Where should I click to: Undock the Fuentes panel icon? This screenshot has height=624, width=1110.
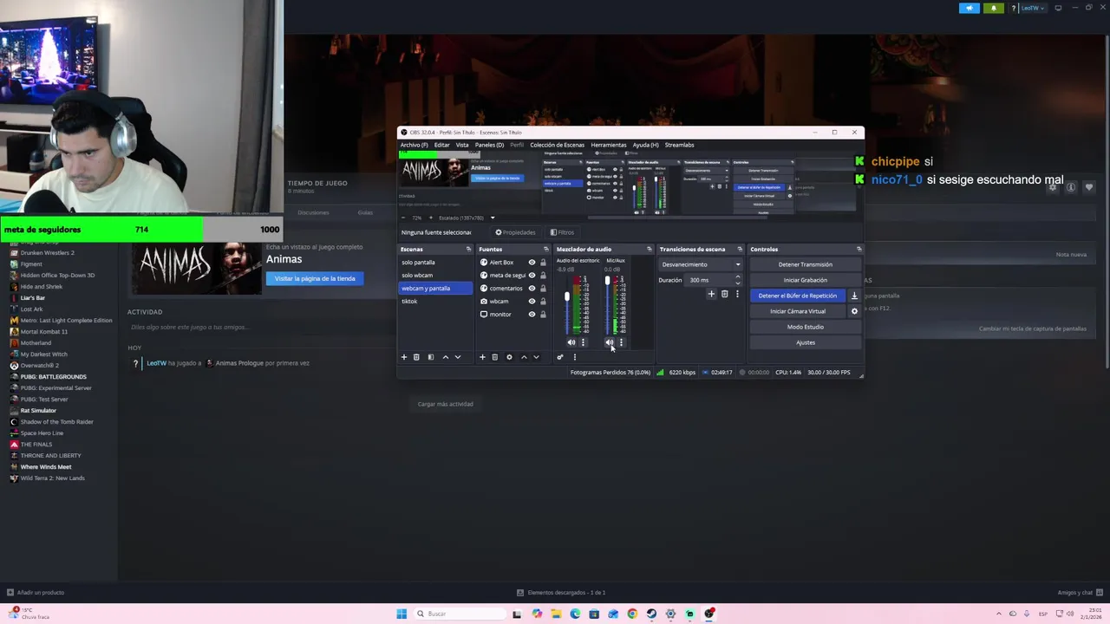pyautogui.click(x=547, y=250)
